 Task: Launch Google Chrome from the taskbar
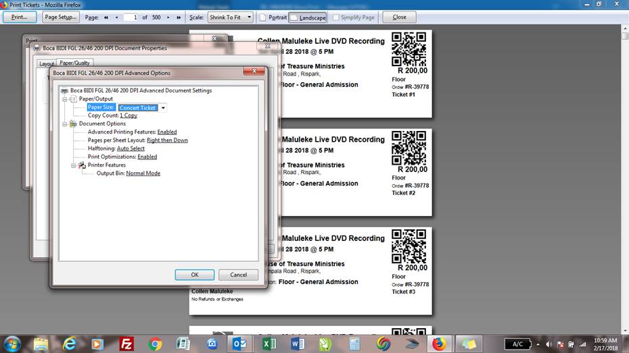(155, 344)
